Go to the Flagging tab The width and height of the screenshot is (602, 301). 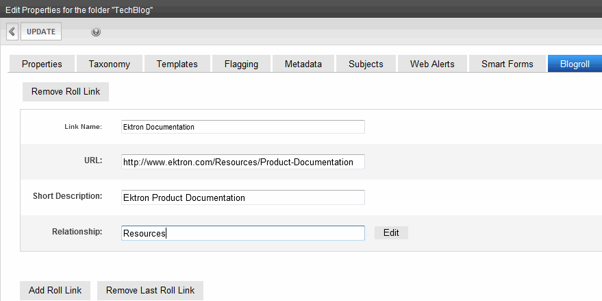click(x=242, y=64)
